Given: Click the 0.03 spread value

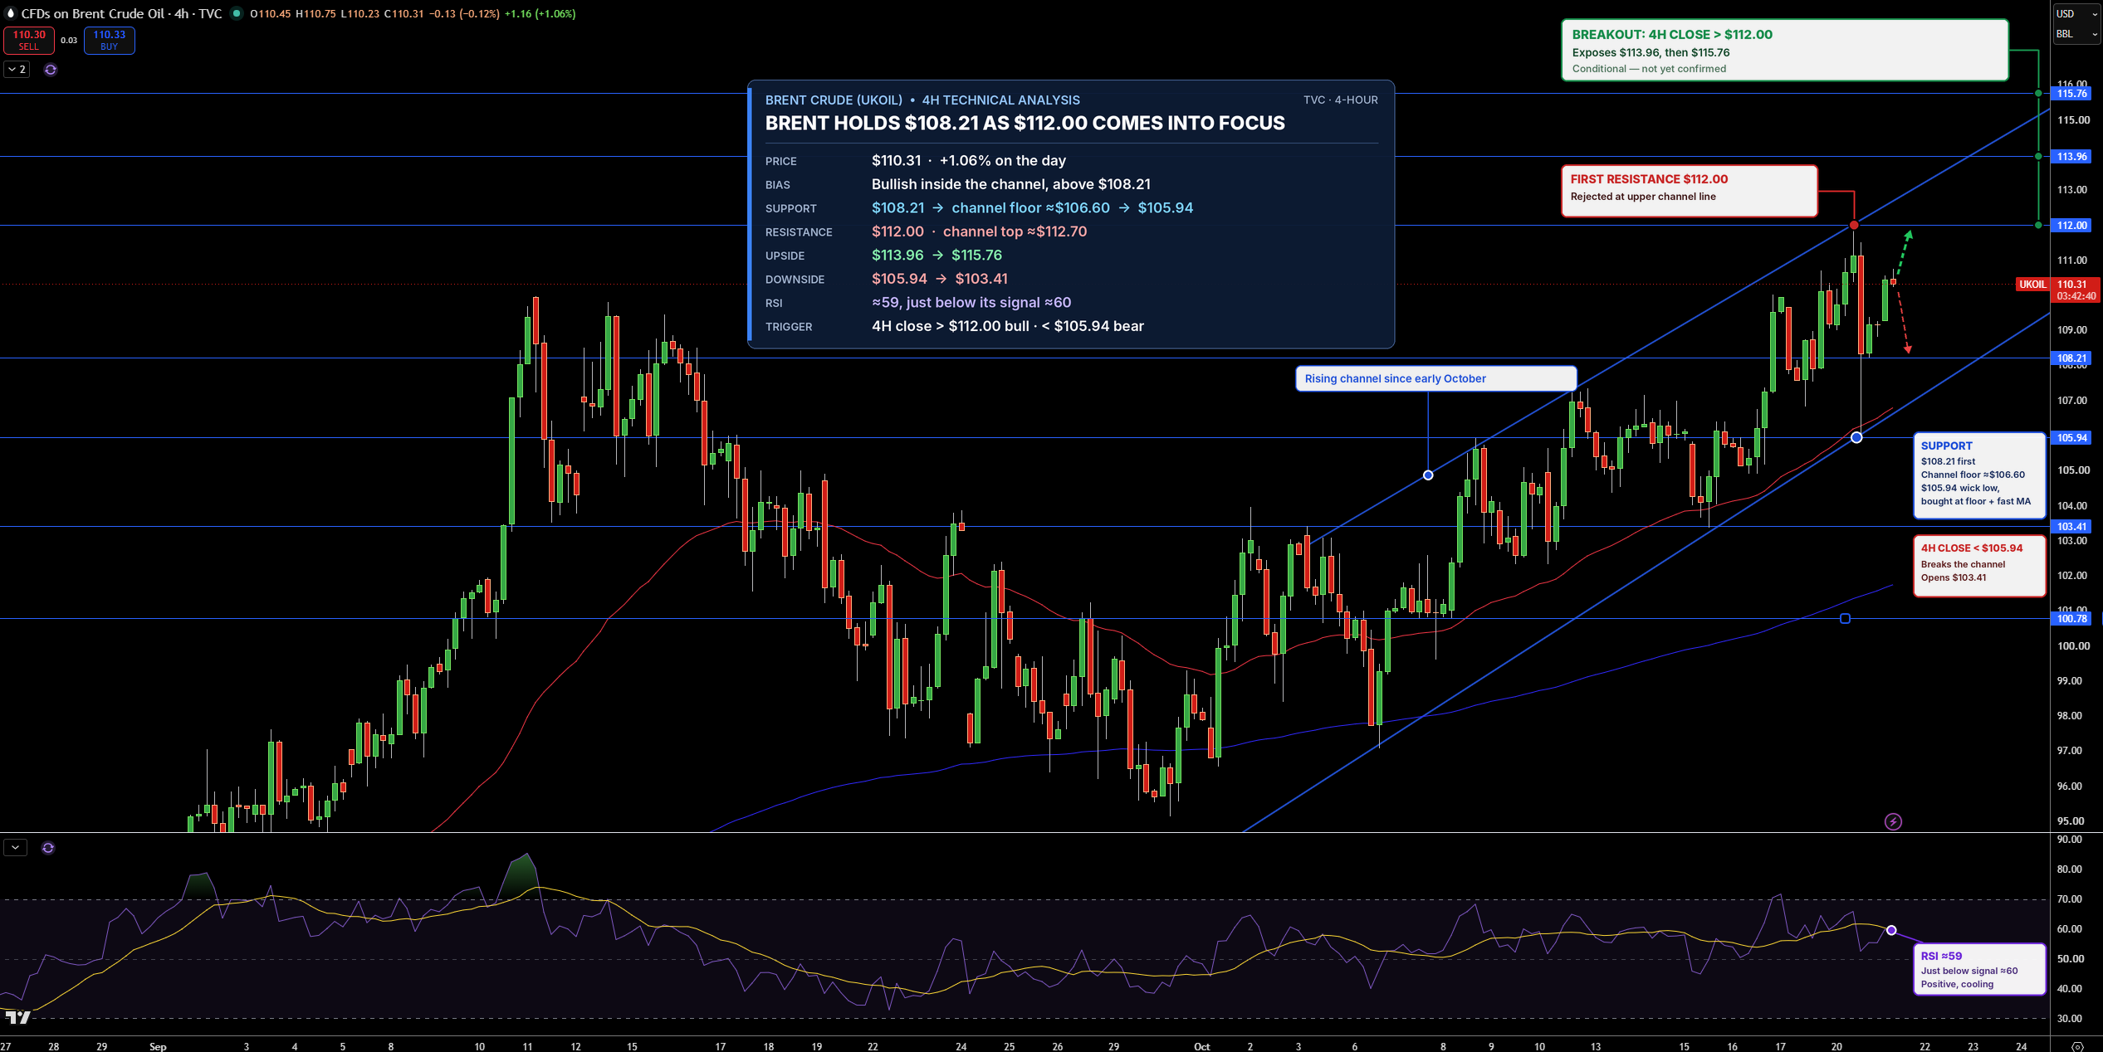Looking at the screenshot, I should 69,40.
